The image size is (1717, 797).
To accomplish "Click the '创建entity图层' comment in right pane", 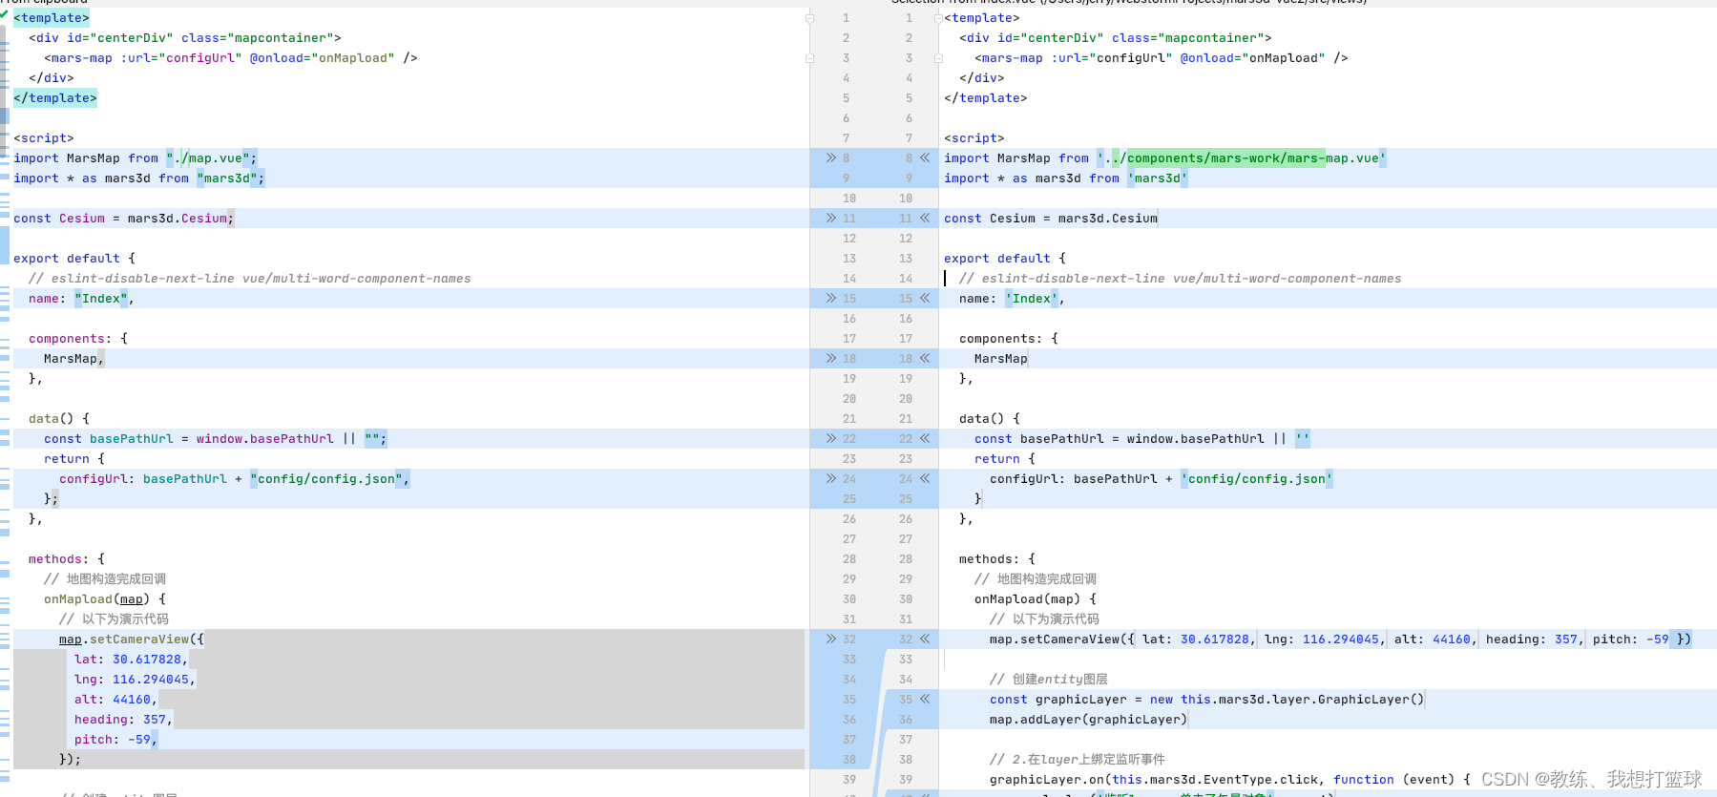I will click(1049, 680).
